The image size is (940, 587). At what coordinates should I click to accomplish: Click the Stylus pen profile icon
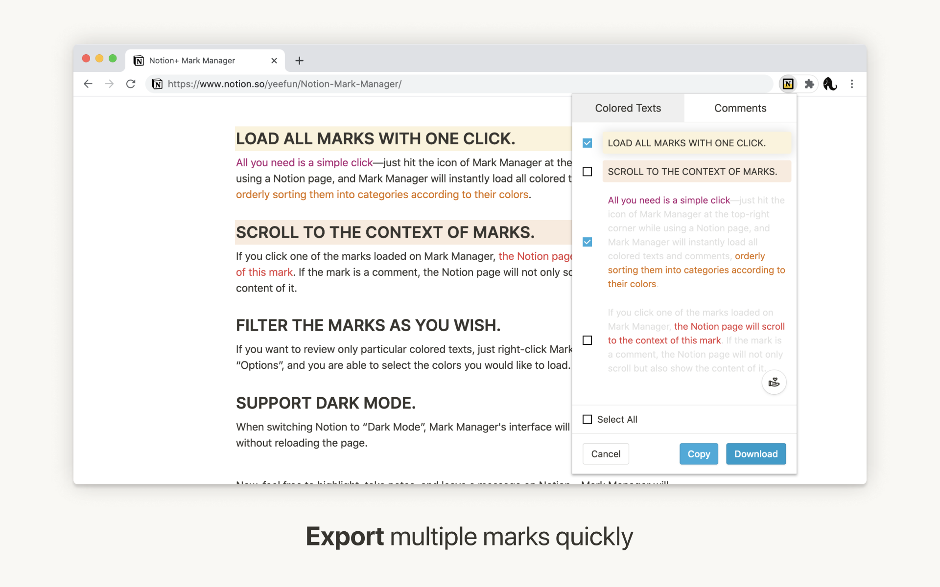pyautogui.click(x=831, y=84)
